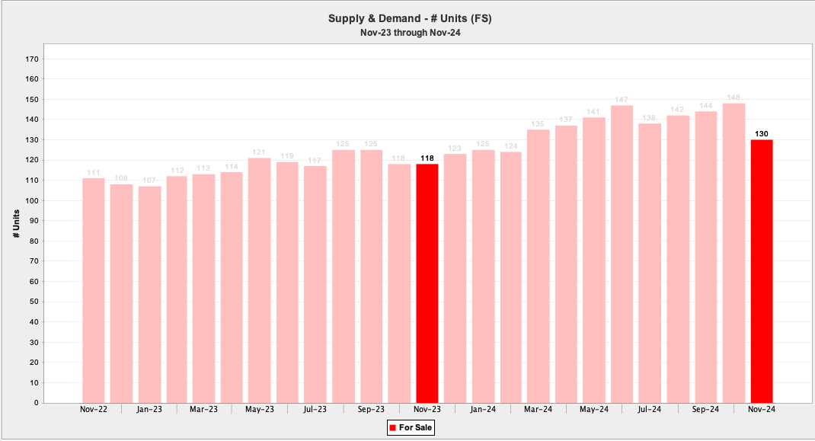The width and height of the screenshot is (815, 441).
Task: Click the chart title Supply & Demand
Action: [410, 18]
